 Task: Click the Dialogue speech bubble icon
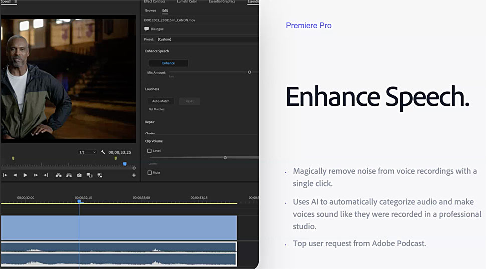click(147, 29)
